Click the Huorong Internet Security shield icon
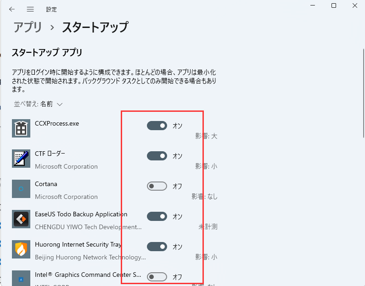Screen dimensions: 365x286 pyautogui.click(x=21, y=249)
